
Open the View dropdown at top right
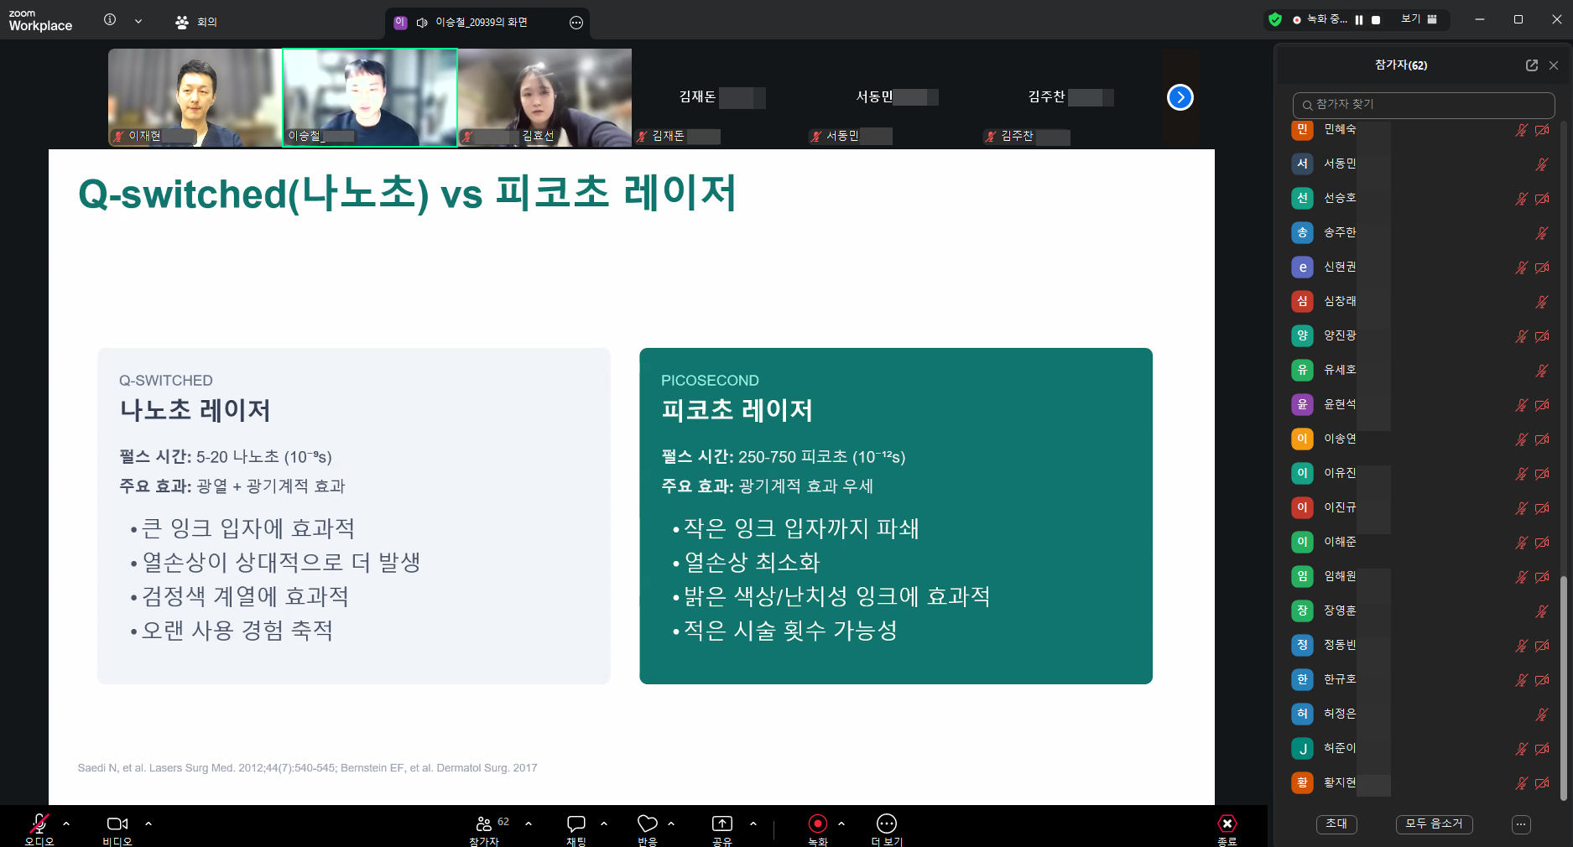pos(1419,19)
